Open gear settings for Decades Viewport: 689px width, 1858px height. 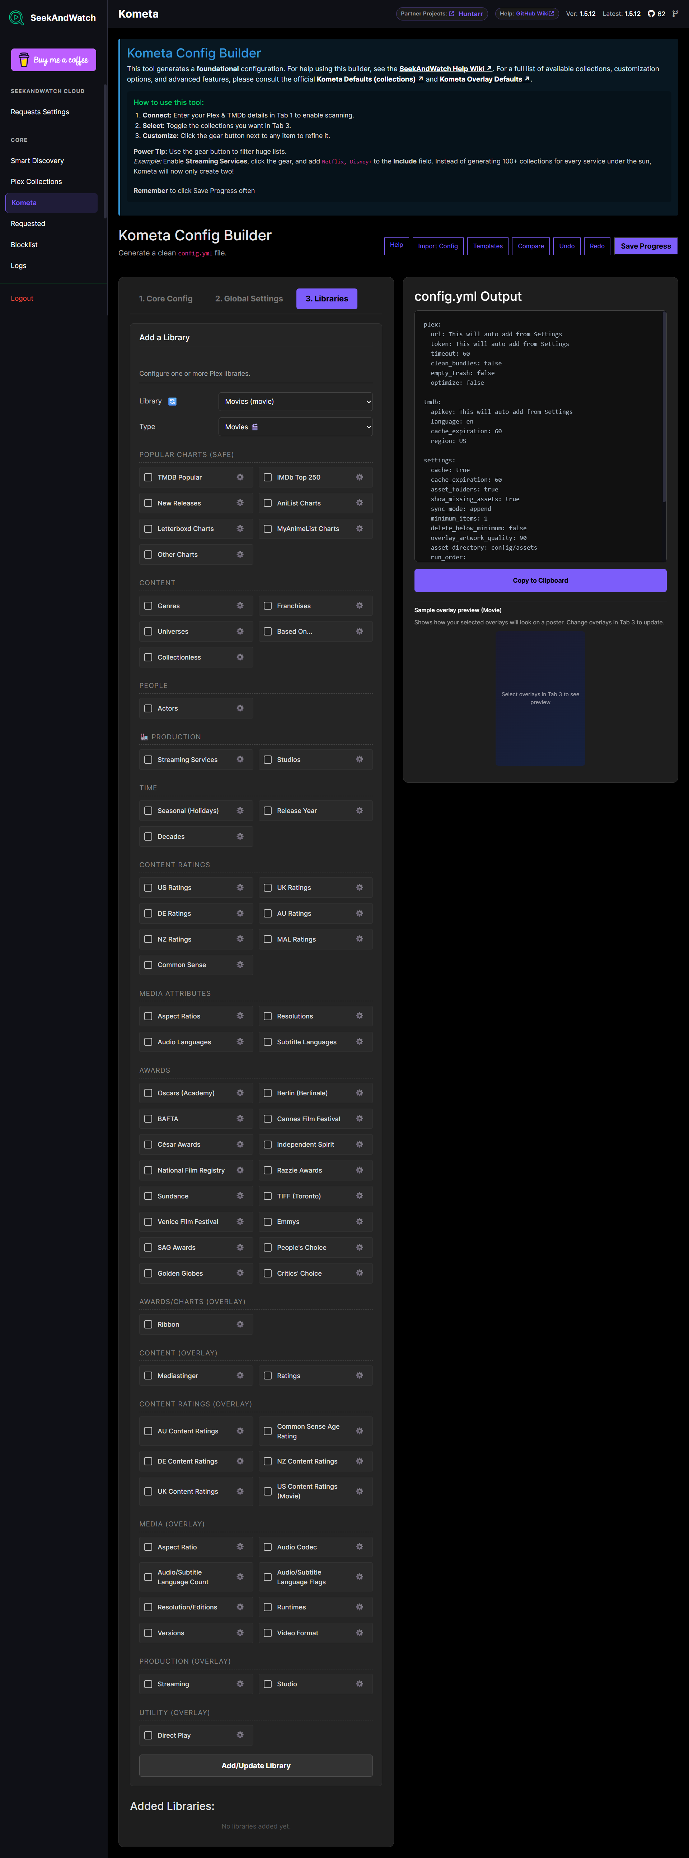(240, 837)
